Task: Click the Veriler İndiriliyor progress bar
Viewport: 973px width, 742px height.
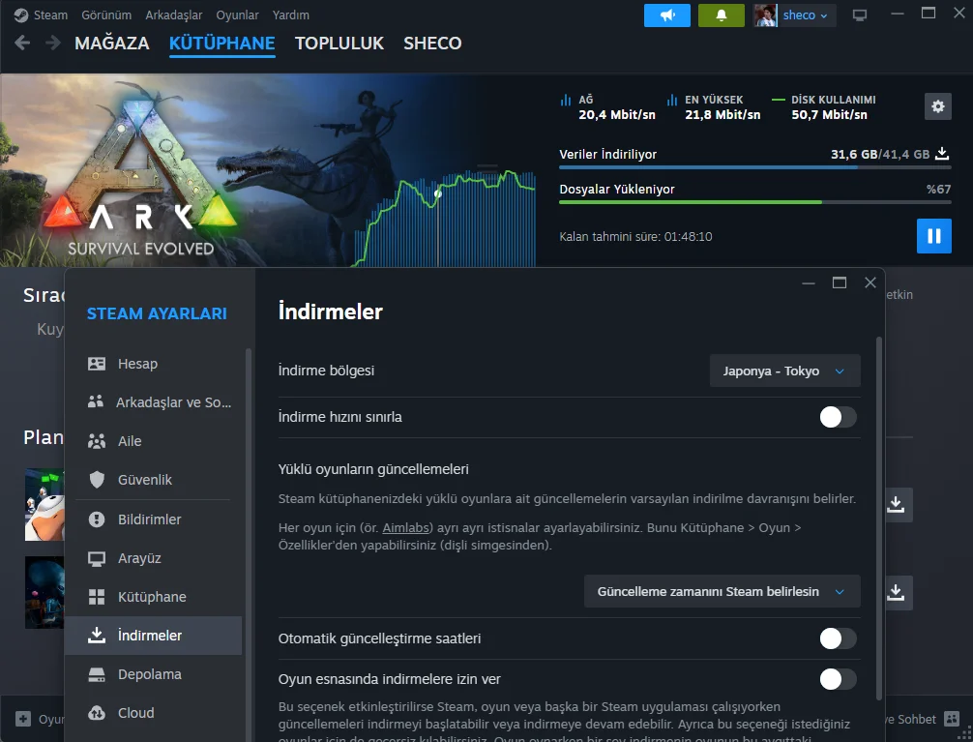Action: (x=754, y=167)
